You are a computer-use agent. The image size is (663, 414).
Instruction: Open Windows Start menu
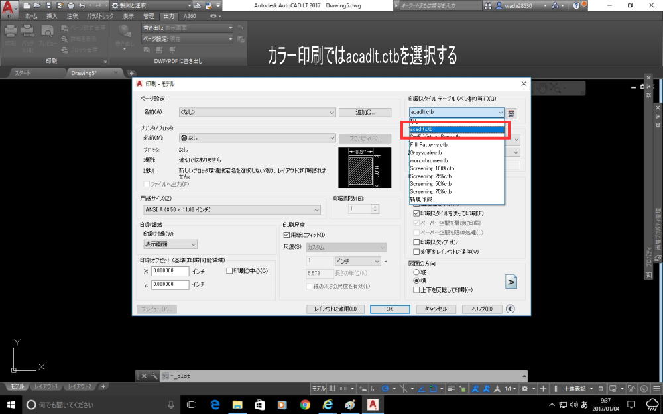11,405
